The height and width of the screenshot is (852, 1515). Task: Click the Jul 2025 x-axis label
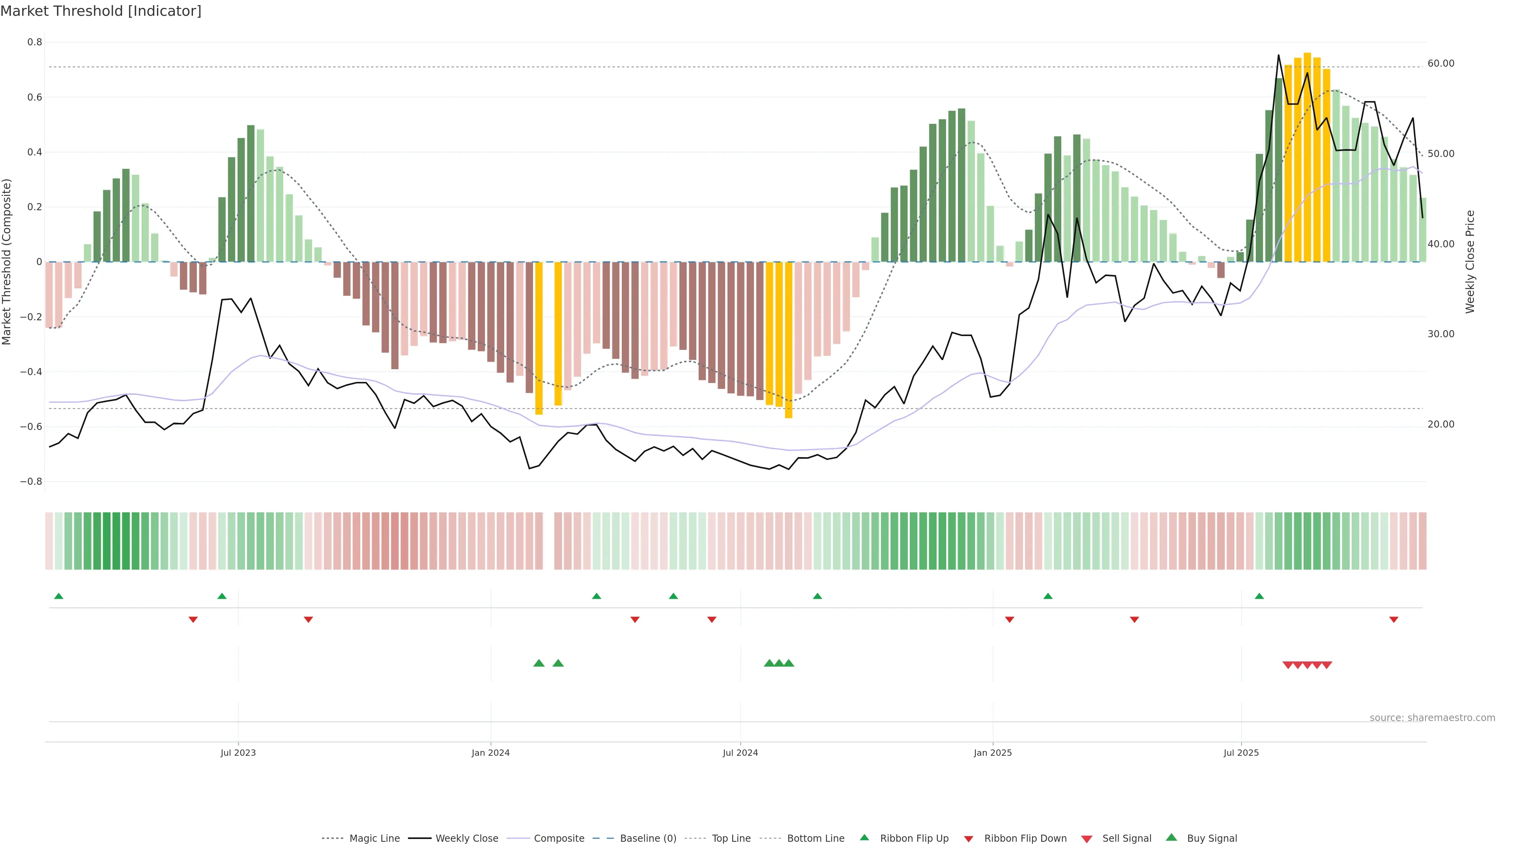pyautogui.click(x=1241, y=753)
